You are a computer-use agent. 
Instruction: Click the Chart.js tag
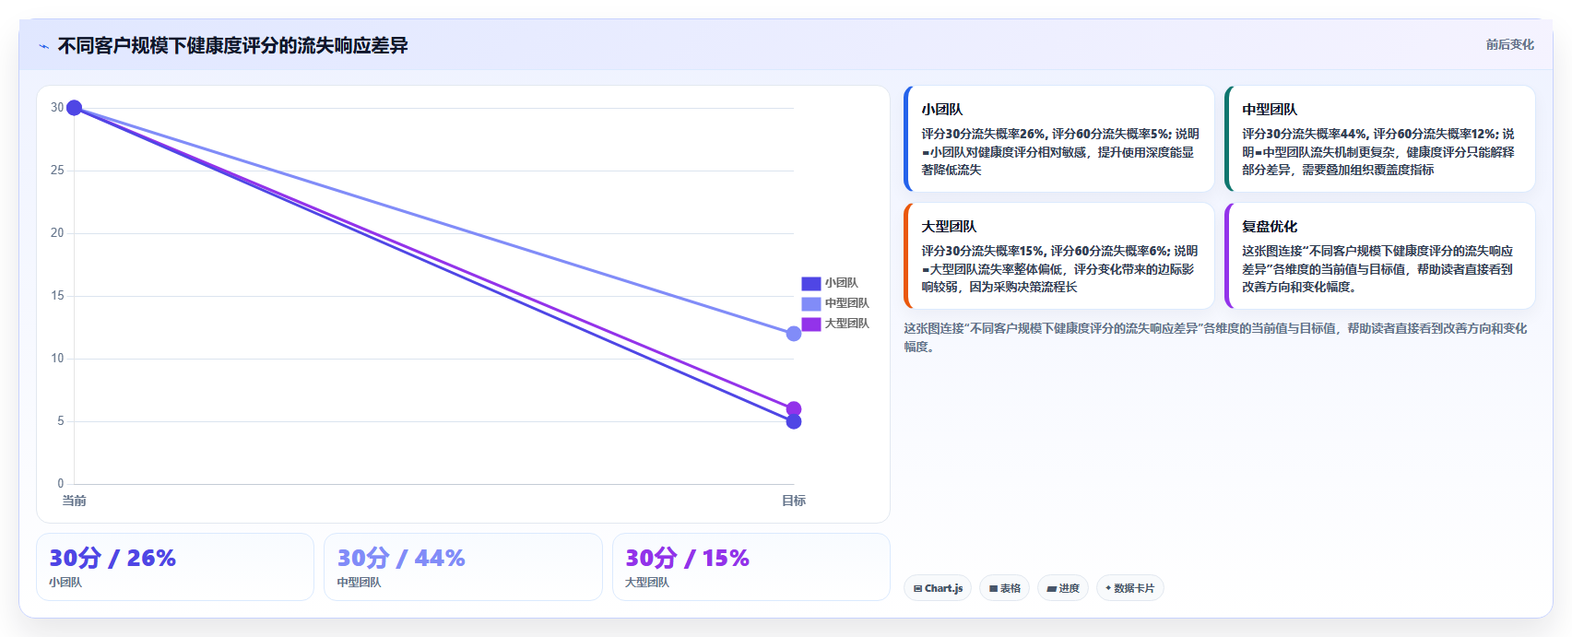click(x=938, y=588)
